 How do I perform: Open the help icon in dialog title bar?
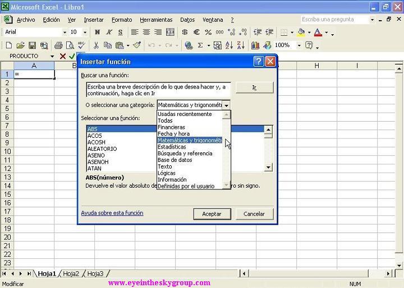tap(258, 62)
